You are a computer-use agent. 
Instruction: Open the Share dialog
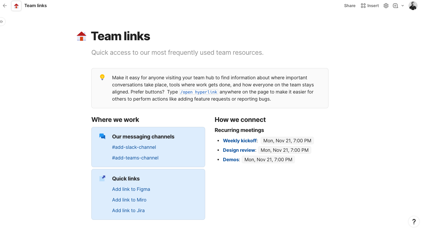350,6
